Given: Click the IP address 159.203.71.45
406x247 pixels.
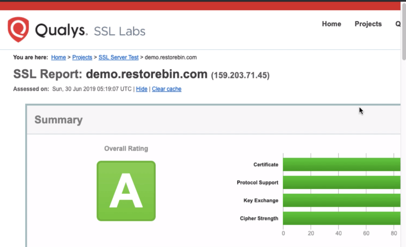Looking at the screenshot, I should click(x=240, y=76).
